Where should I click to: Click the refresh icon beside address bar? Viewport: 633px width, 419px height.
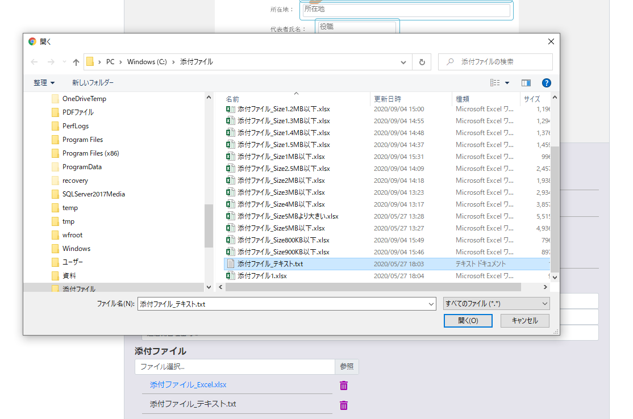pos(422,62)
